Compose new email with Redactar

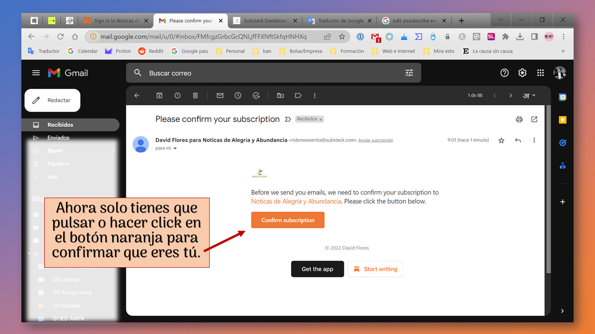click(53, 100)
